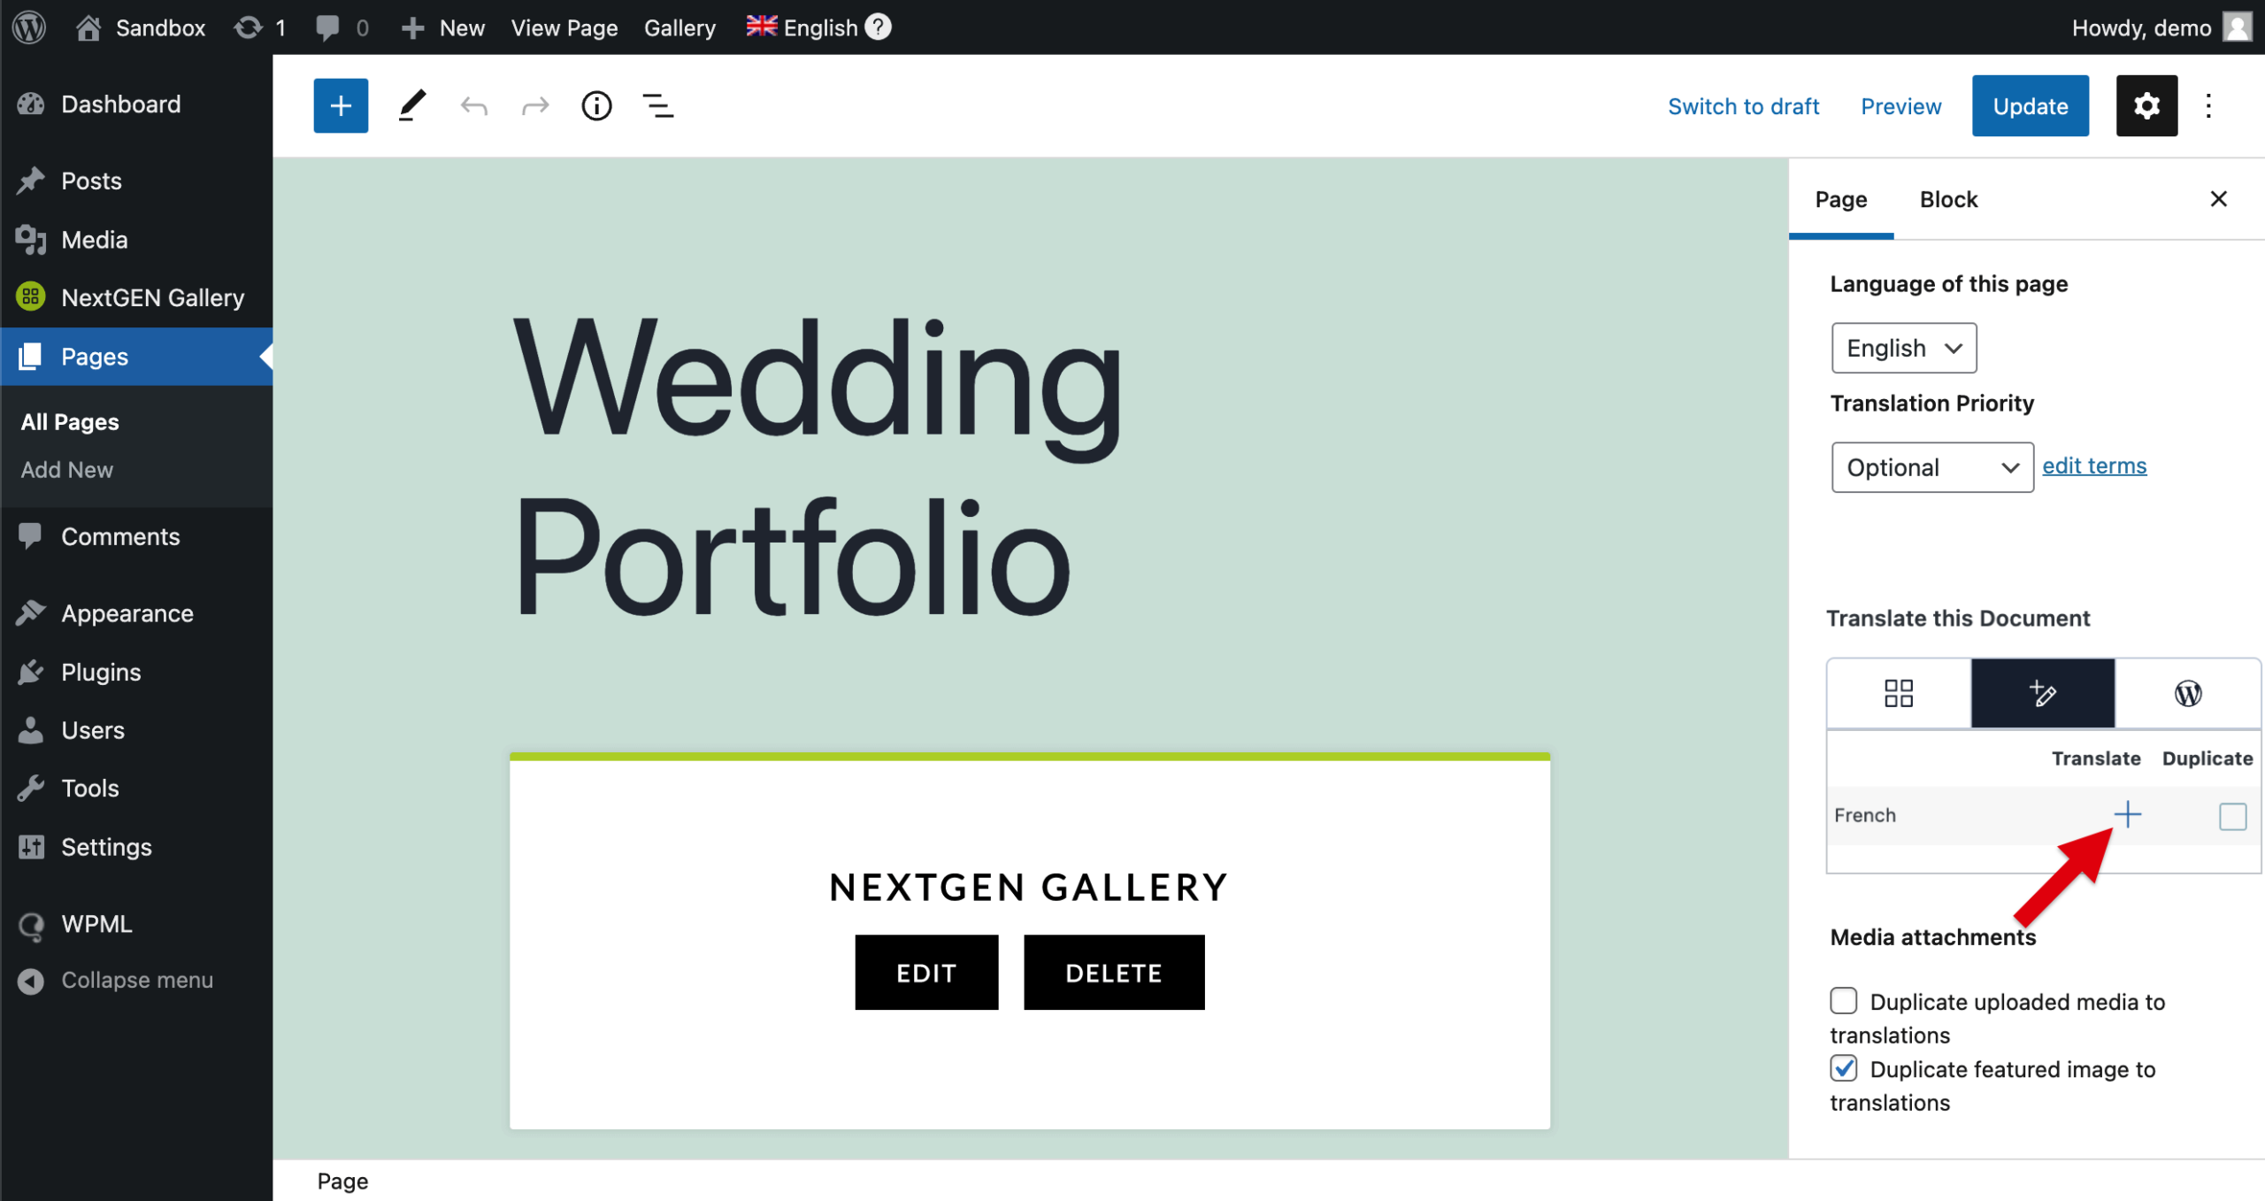Click the undo arrow in toolbar

pos(474,106)
